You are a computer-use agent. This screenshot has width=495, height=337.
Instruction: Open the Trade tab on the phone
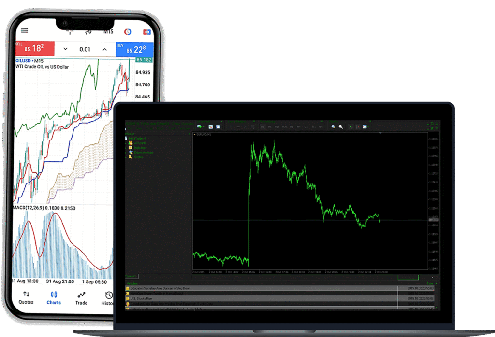[x=81, y=298]
